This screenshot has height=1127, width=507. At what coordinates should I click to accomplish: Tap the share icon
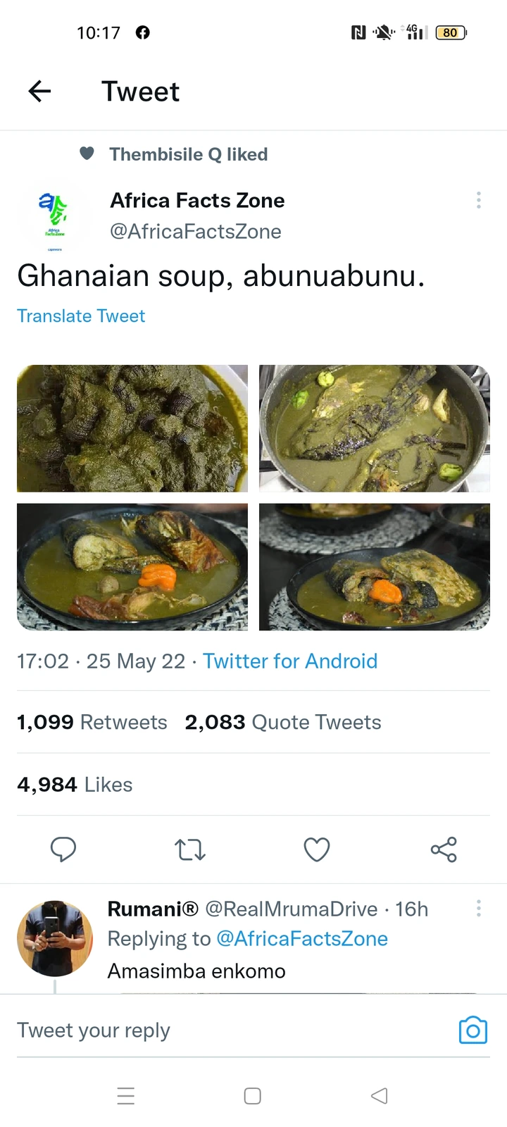(x=444, y=849)
